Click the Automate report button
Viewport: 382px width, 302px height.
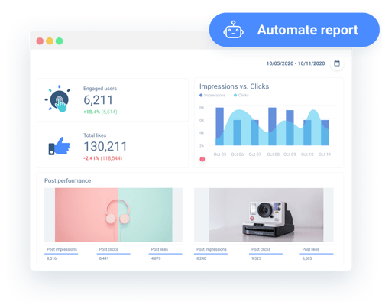coord(294,30)
